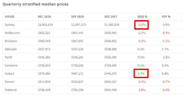Click the YOY % column header
Image resolution: width=185 pixels, height=97 pixels.
pyautogui.click(x=166, y=17)
